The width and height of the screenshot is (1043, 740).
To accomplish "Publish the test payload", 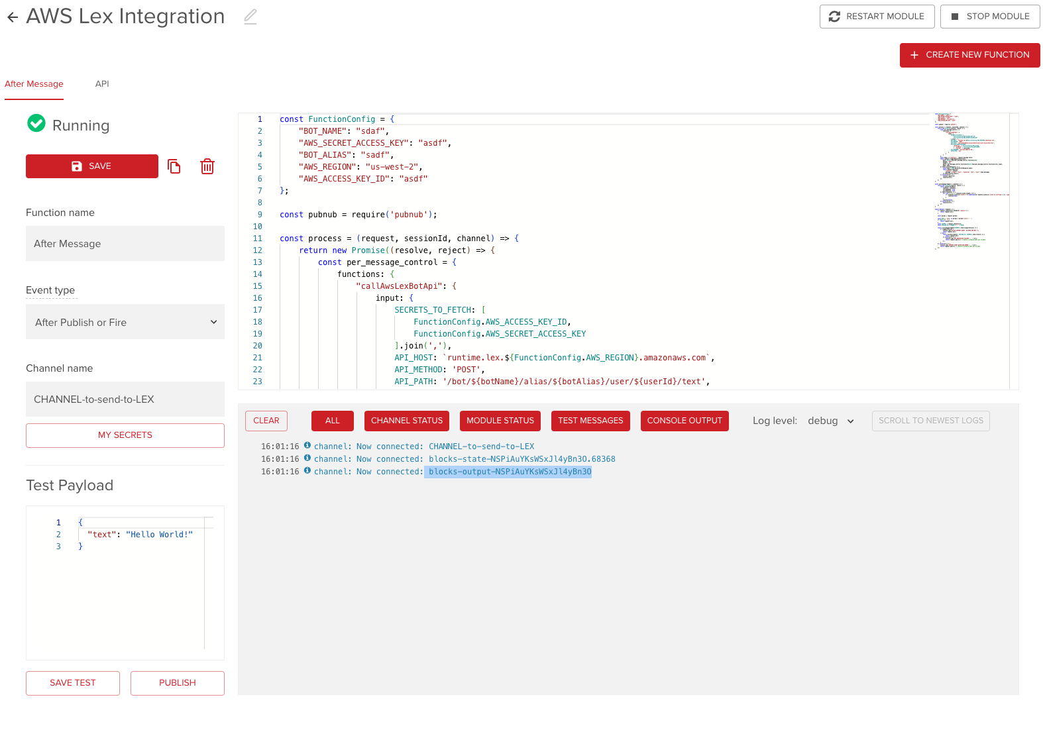I will point(178,683).
